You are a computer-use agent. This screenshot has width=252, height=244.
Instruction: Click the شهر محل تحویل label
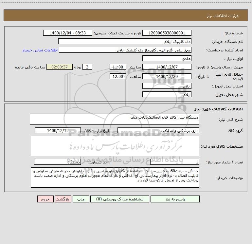point(229,95)
